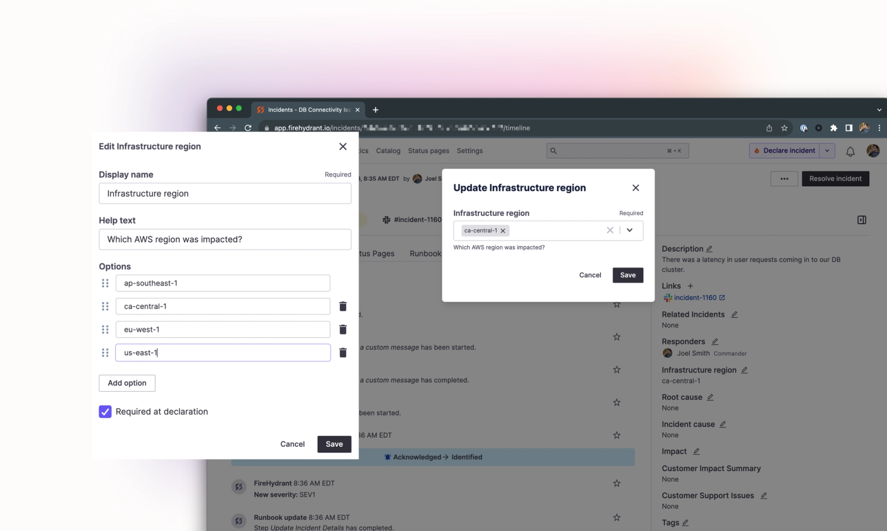Open the Catalog menu item
887x531 pixels.
388,151
